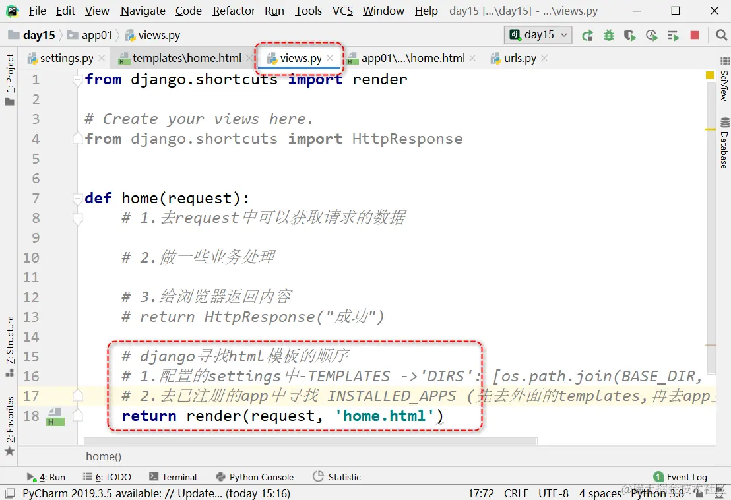Open the Statistic tool window
This screenshot has height=500, width=731.
coord(337,477)
